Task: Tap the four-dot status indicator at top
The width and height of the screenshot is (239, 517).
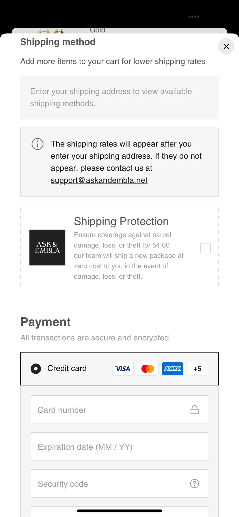Action: tap(194, 17)
